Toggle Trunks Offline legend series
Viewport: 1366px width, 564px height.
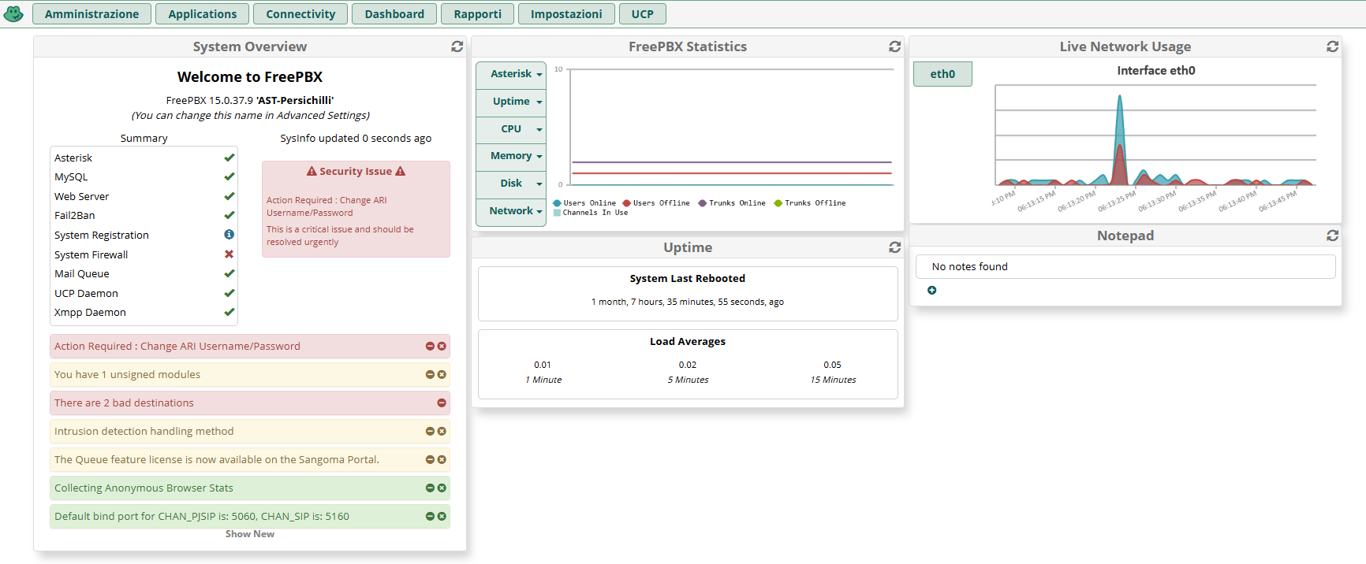[x=810, y=203]
